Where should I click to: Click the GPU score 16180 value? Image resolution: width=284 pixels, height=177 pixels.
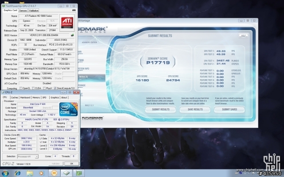[142, 80]
